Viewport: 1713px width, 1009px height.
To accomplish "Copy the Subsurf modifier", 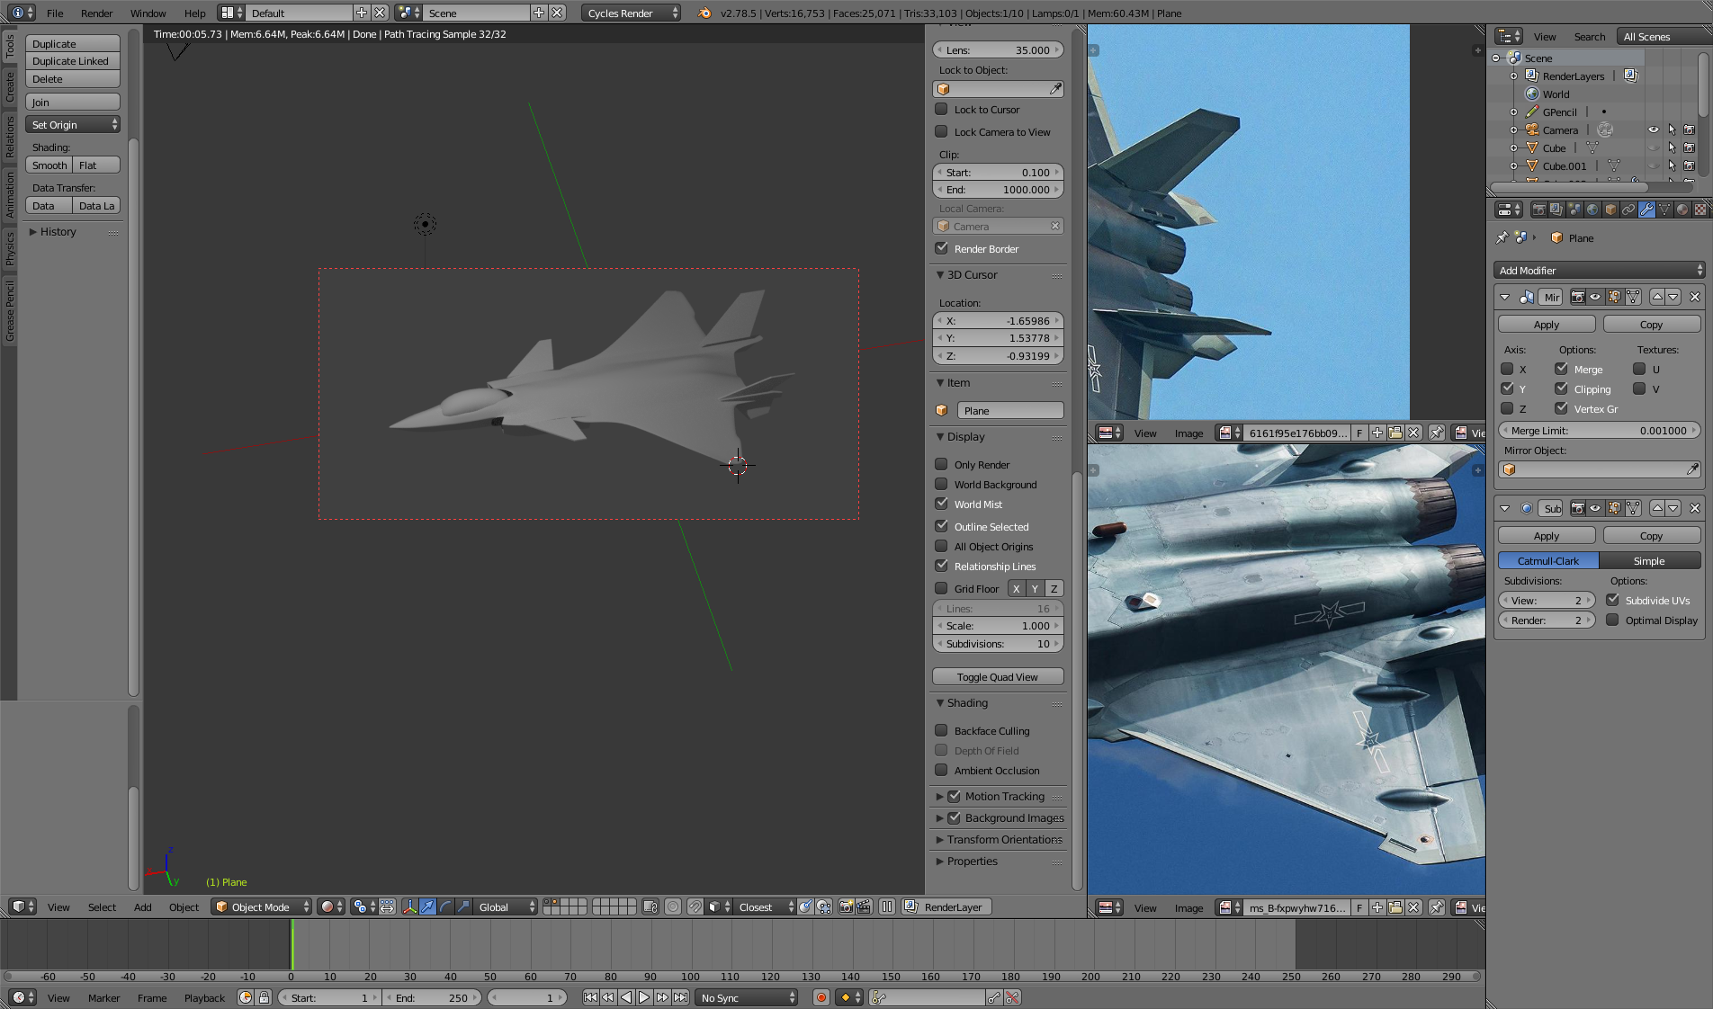I will 1652,535.
